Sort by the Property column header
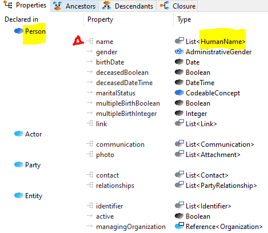Viewport: 268px width, 233px height. [100, 19]
